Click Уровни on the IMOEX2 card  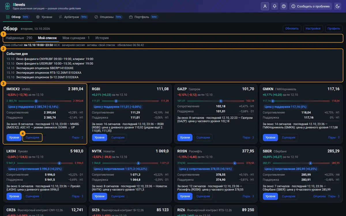[x=14, y=138]
